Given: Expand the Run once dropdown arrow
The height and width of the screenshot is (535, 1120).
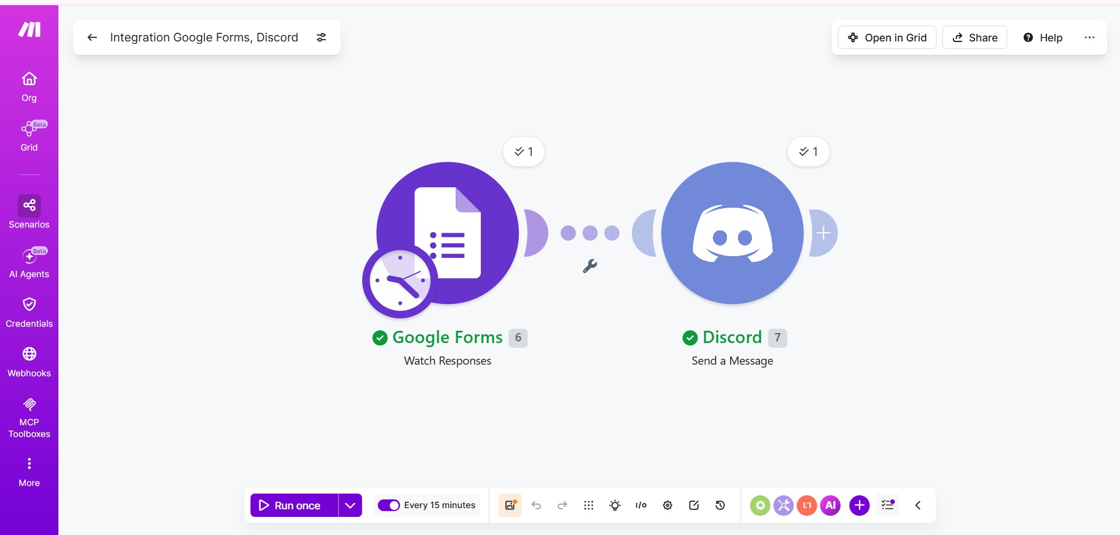Looking at the screenshot, I should point(350,505).
